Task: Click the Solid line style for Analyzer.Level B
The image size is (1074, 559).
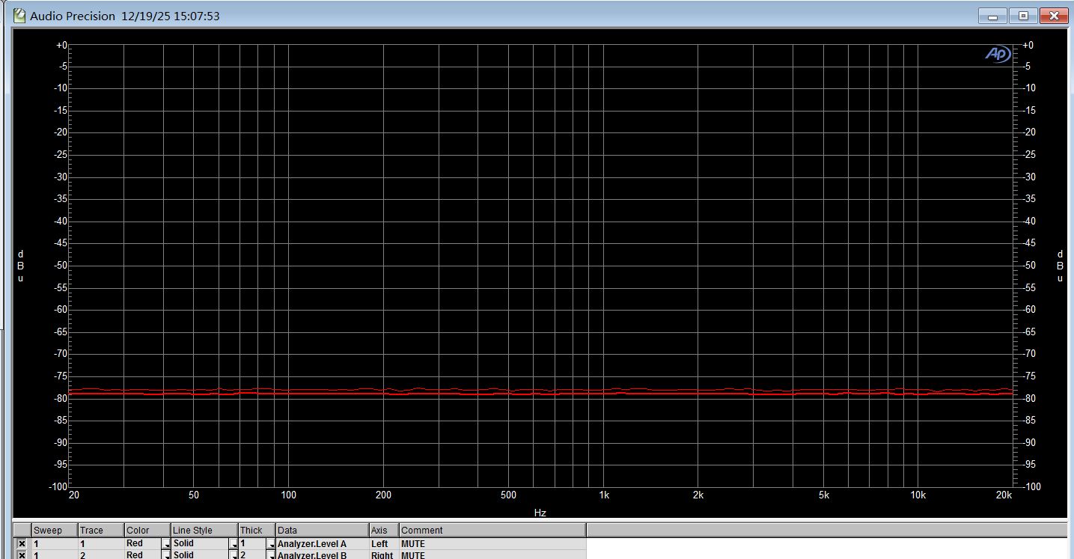Action: (x=183, y=555)
